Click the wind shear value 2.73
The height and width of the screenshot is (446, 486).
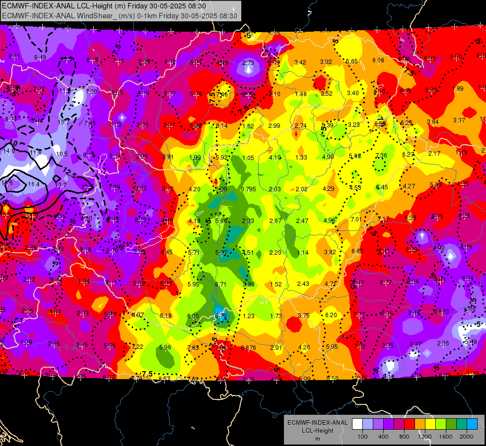tap(248, 62)
